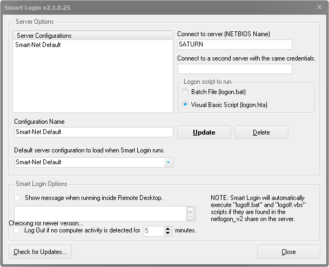Focus the Connect to server NETBIOS field
The image size is (329, 267).
click(235, 44)
